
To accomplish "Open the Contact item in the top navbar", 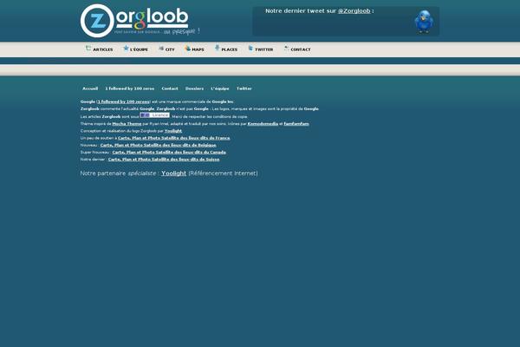I will tap(301, 49).
